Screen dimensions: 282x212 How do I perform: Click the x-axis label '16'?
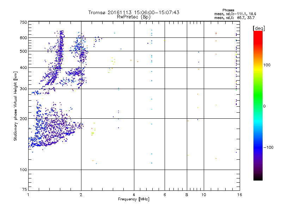[x=240, y=195]
